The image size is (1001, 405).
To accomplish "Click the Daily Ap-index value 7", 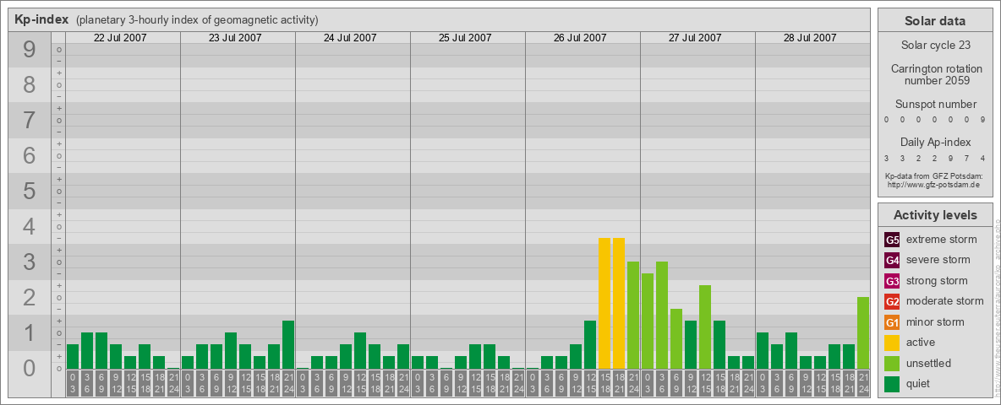I will (967, 158).
